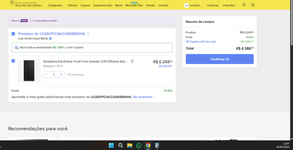Click the delivery location pin icon

(x=12, y=3)
